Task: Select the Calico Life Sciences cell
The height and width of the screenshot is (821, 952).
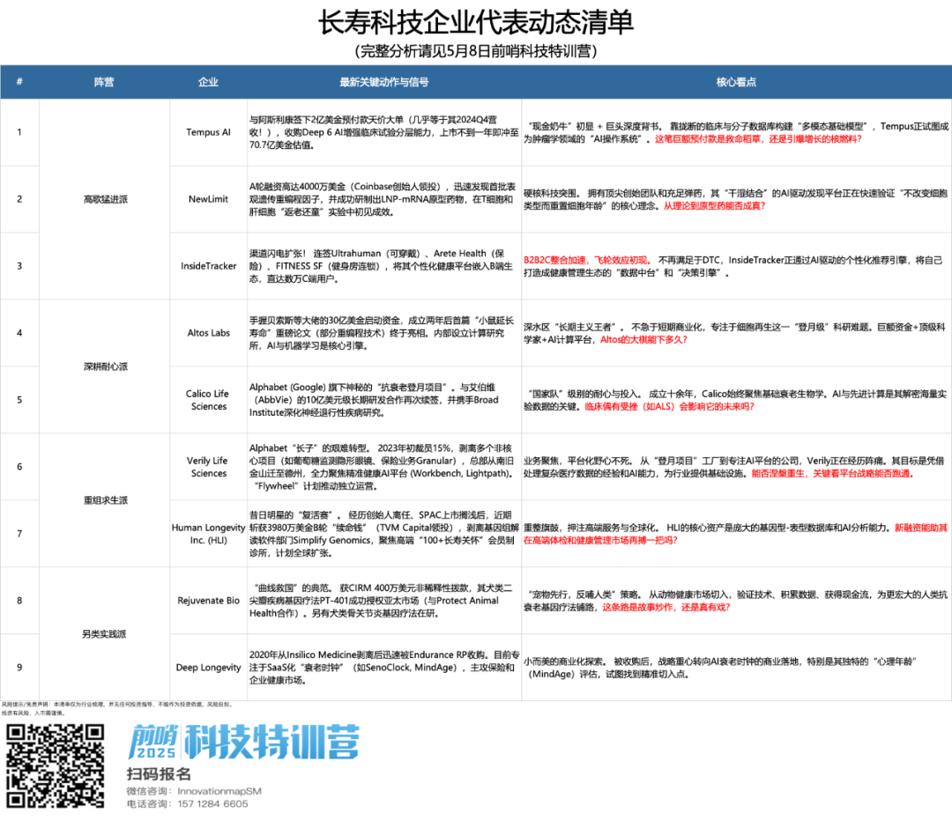Action: [x=208, y=400]
